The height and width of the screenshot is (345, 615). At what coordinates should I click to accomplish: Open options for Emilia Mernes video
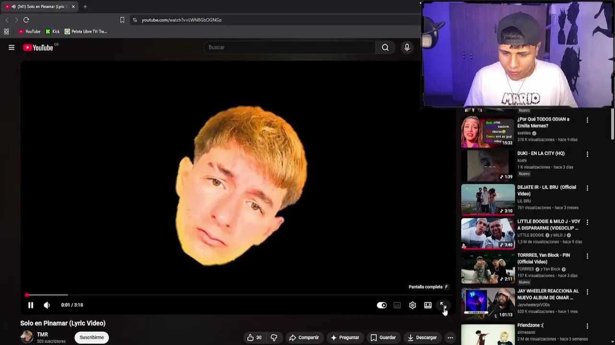click(587, 120)
